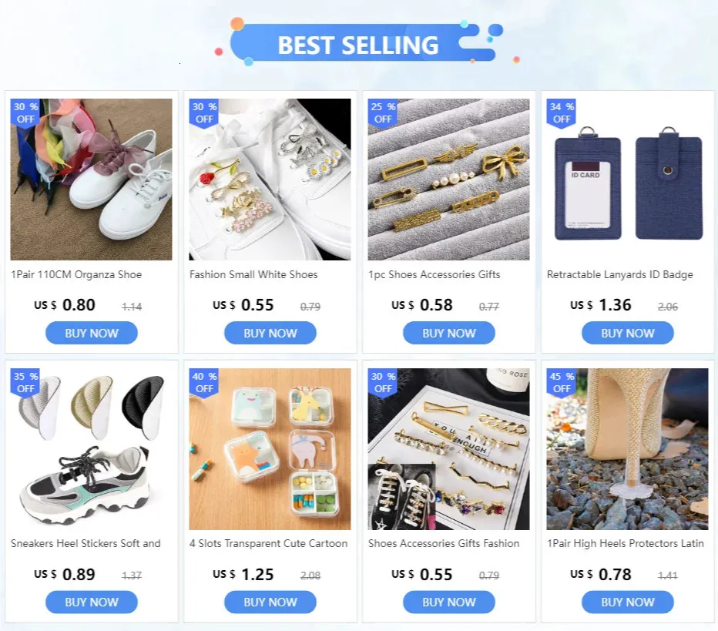Open the high heels protectors image

pyautogui.click(x=627, y=449)
